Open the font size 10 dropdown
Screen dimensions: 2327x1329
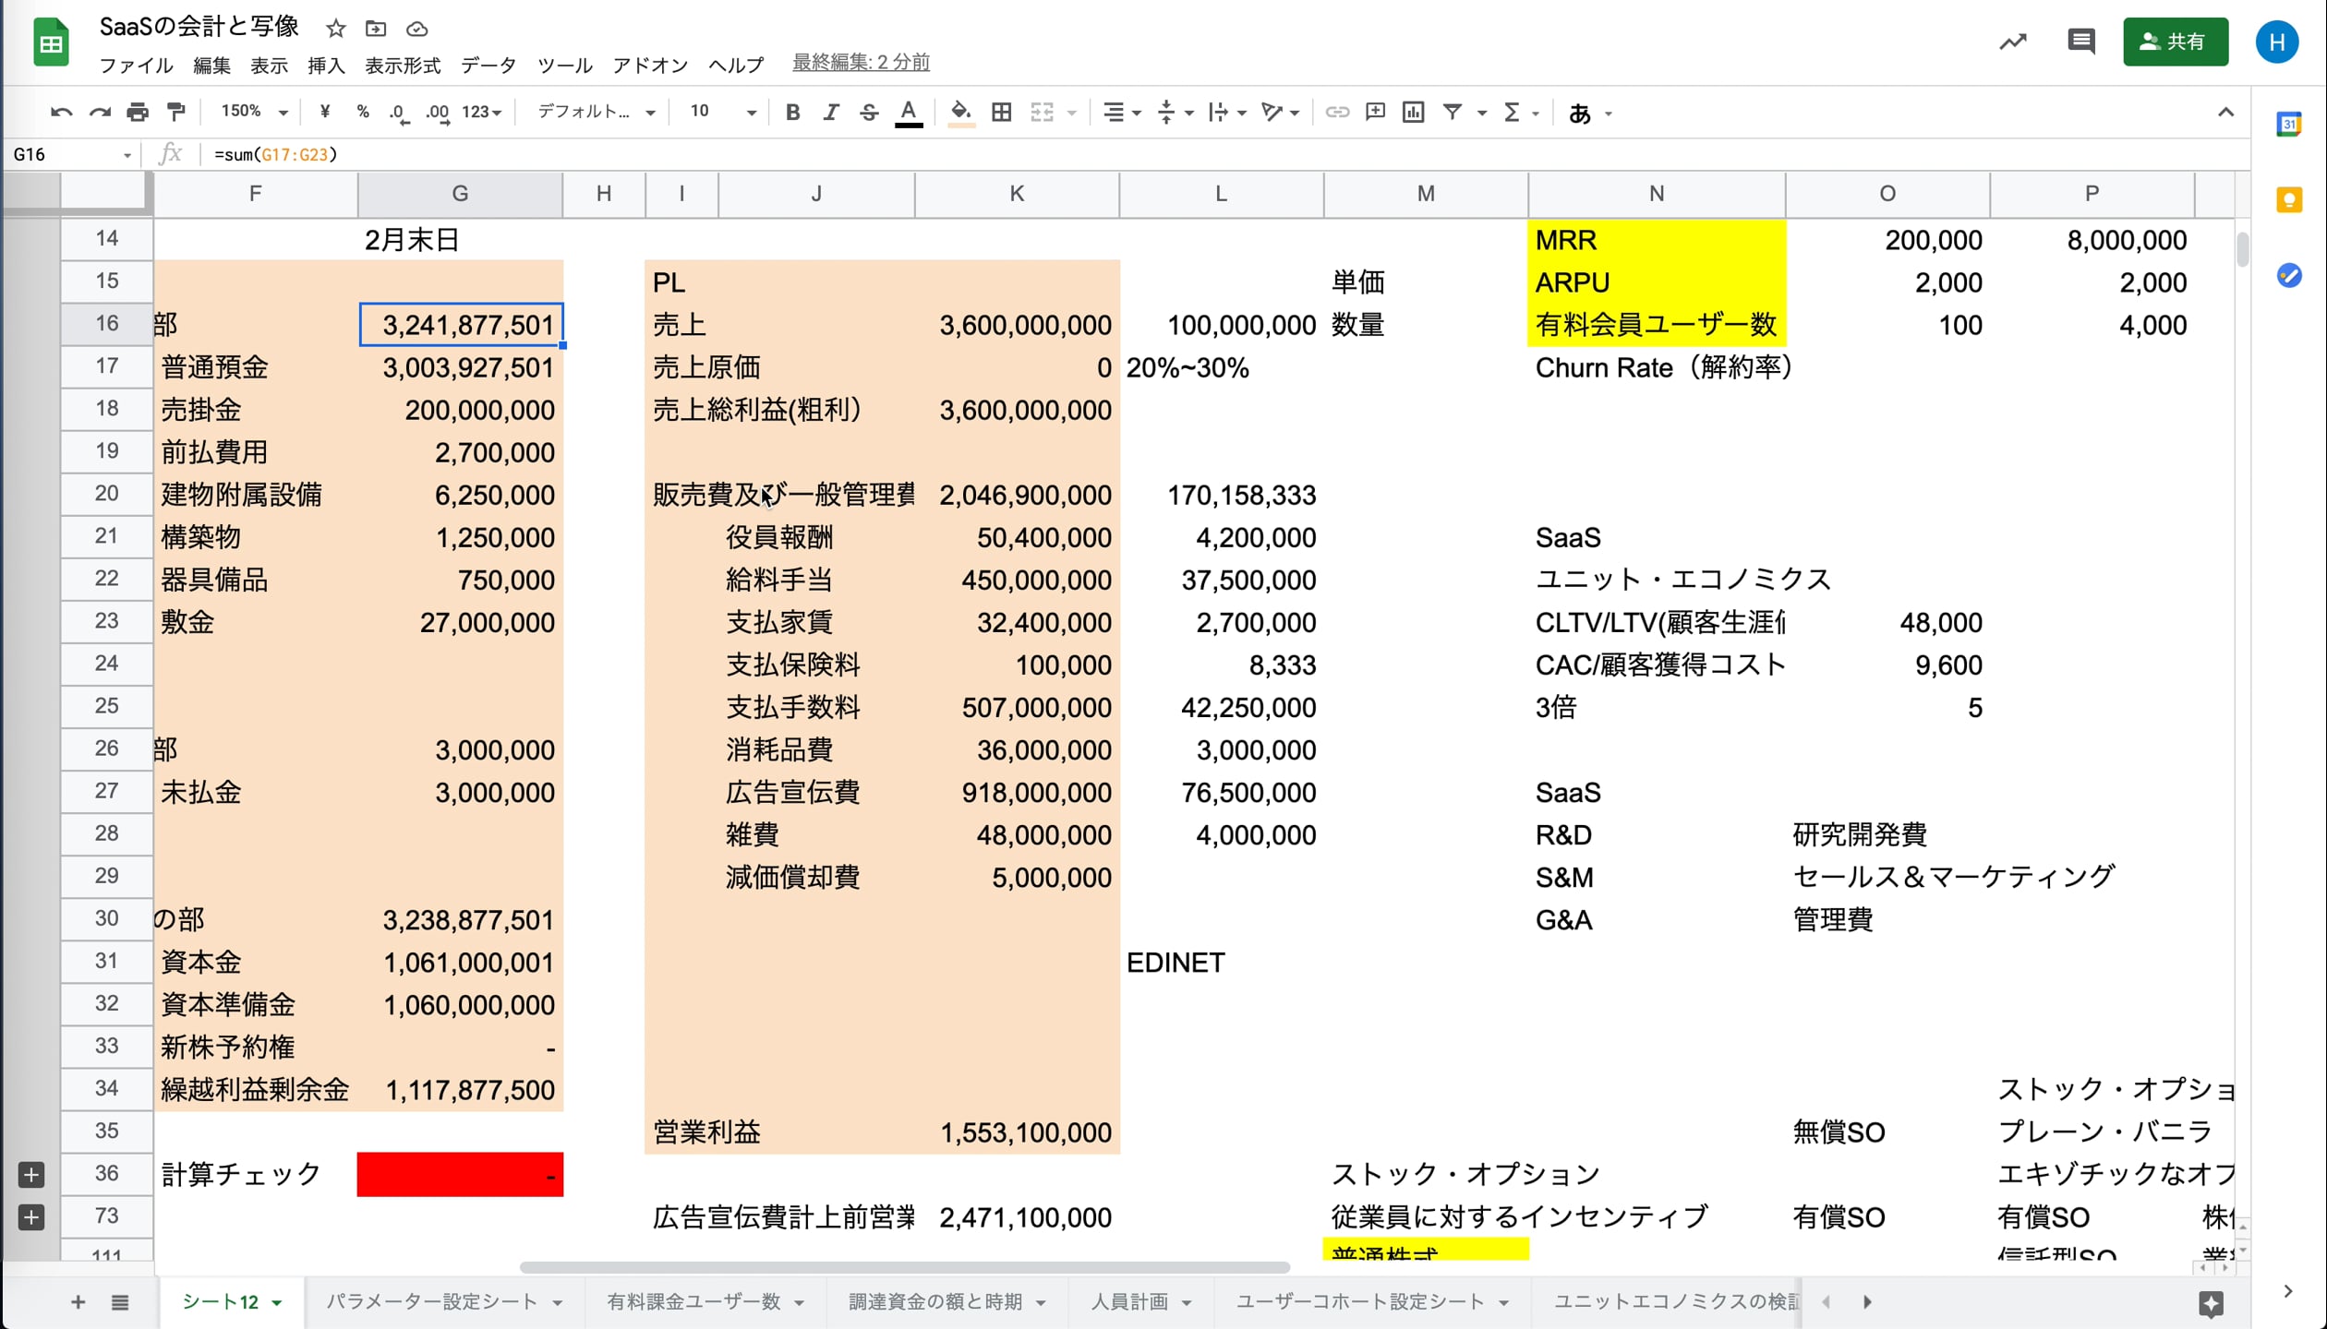tap(722, 113)
